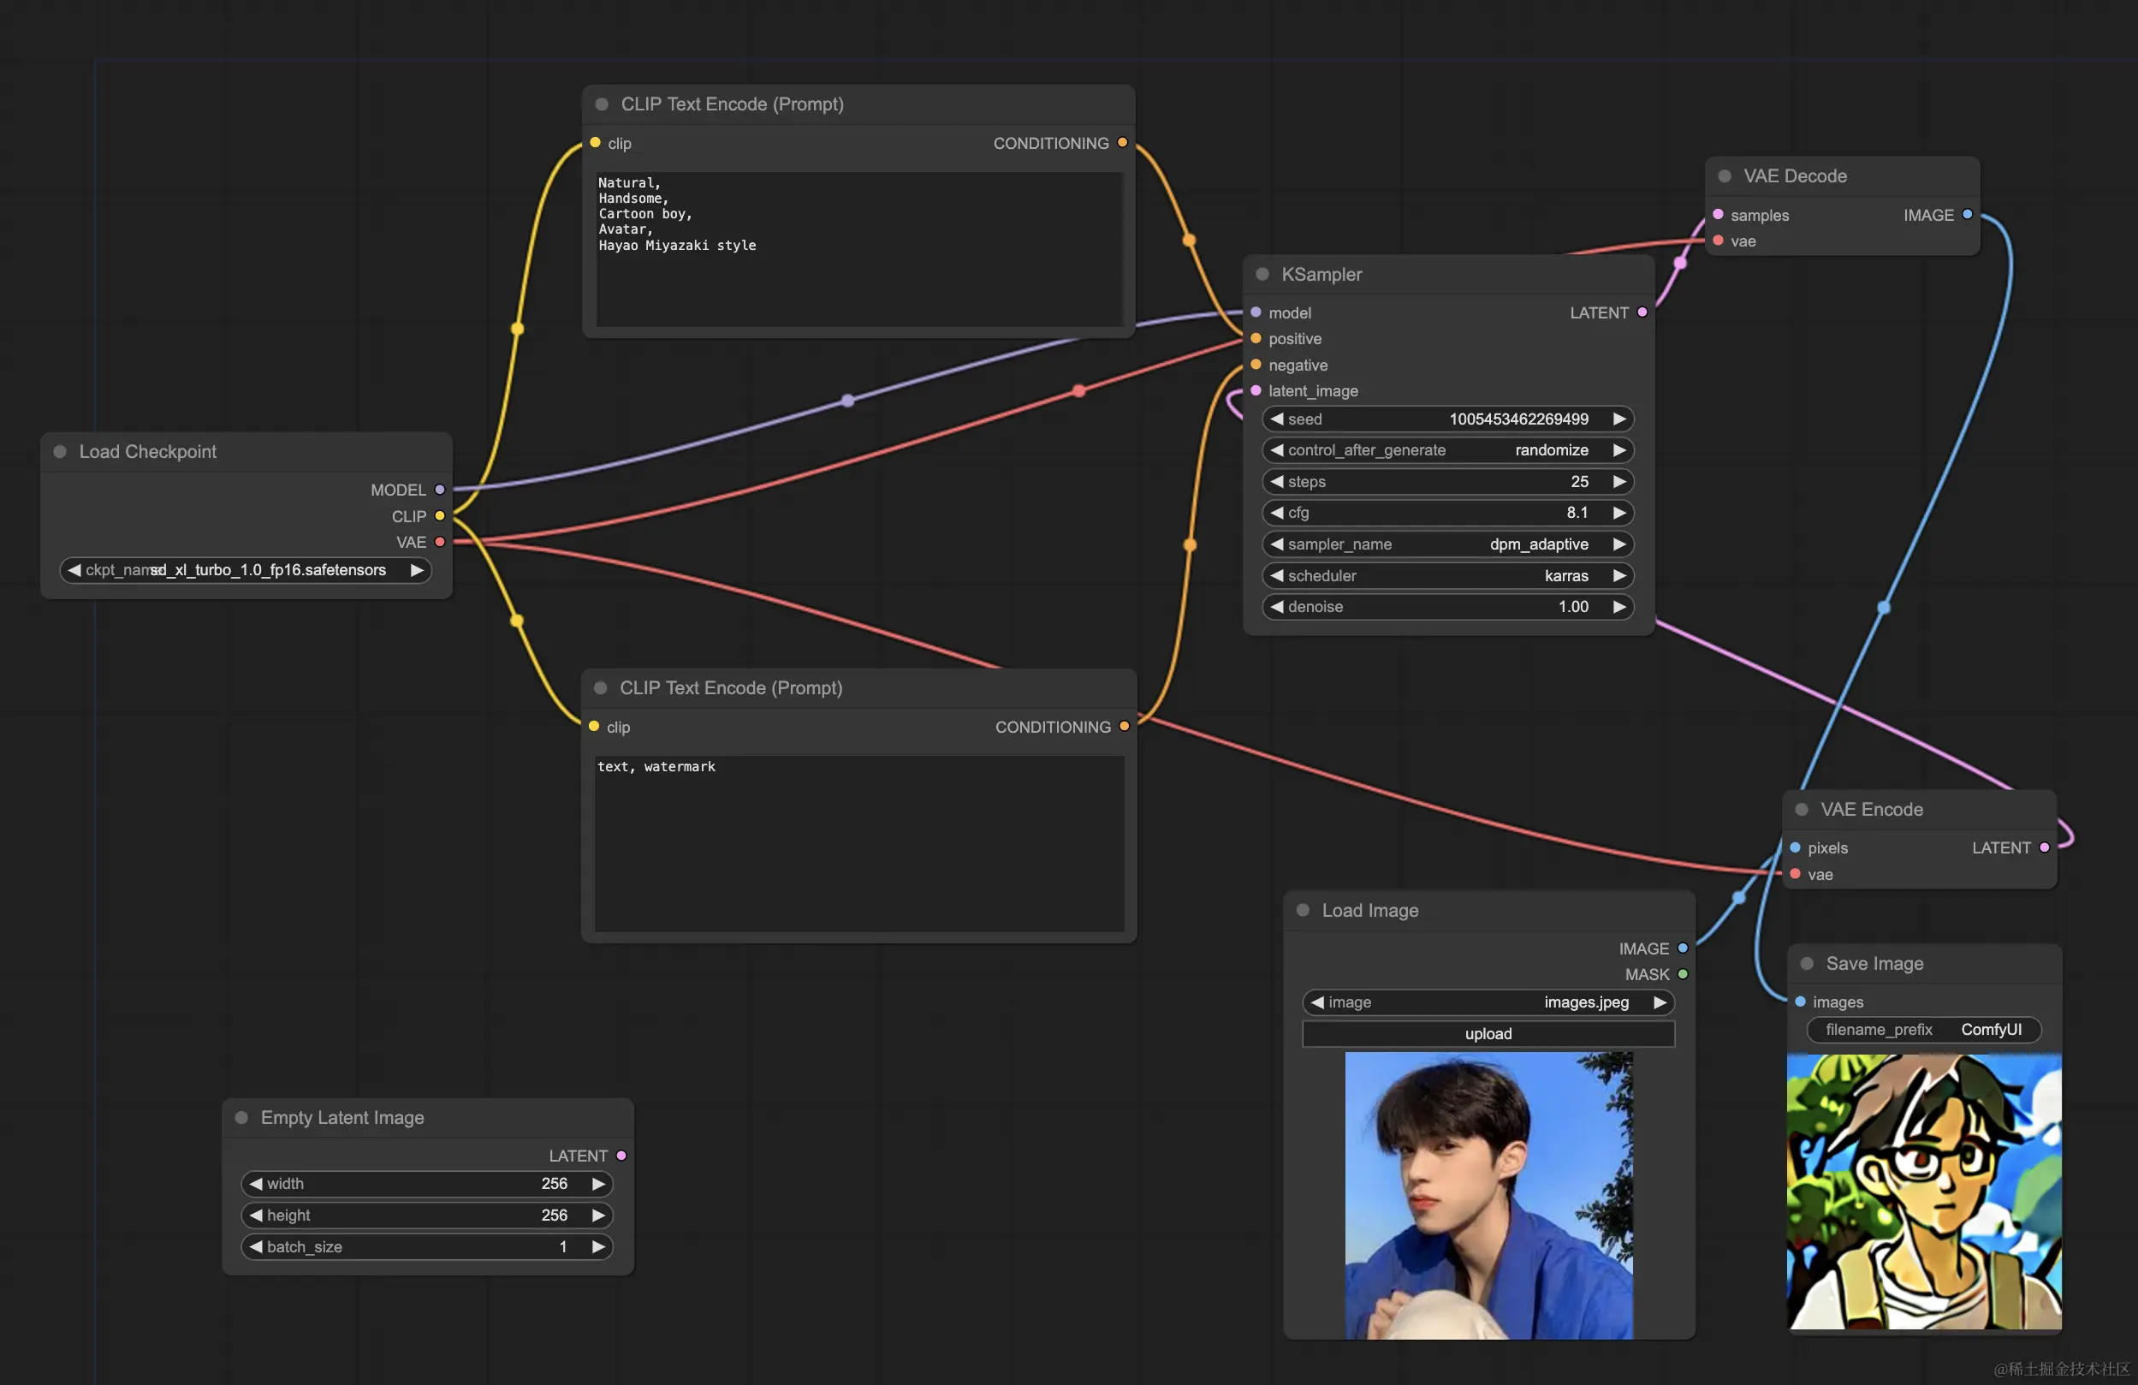Click the negative input socket on KSampler
Image resolution: width=2138 pixels, height=1385 pixels.
click(1256, 365)
